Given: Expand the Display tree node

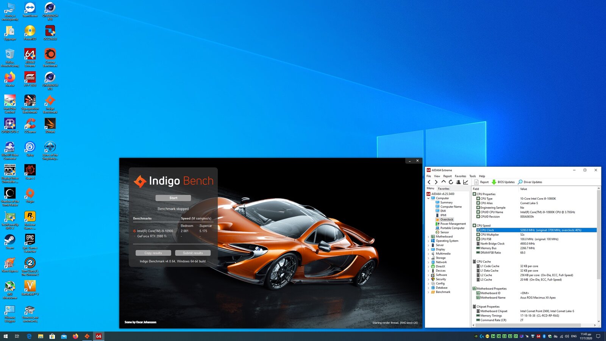Looking at the screenshot, I should point(428,249).
